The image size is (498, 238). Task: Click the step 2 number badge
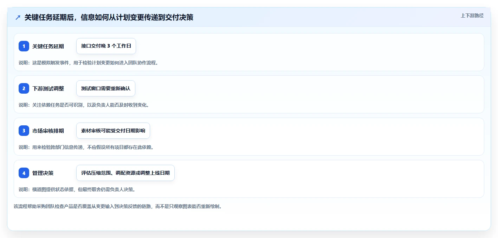click(x=24, y=88)
